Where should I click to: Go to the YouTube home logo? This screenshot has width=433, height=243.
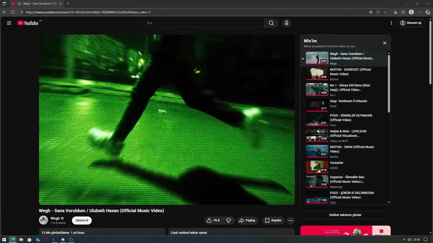[28, 23]
